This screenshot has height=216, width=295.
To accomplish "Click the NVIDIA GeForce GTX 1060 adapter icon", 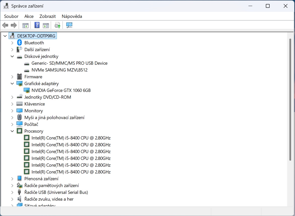I will 26,90.
